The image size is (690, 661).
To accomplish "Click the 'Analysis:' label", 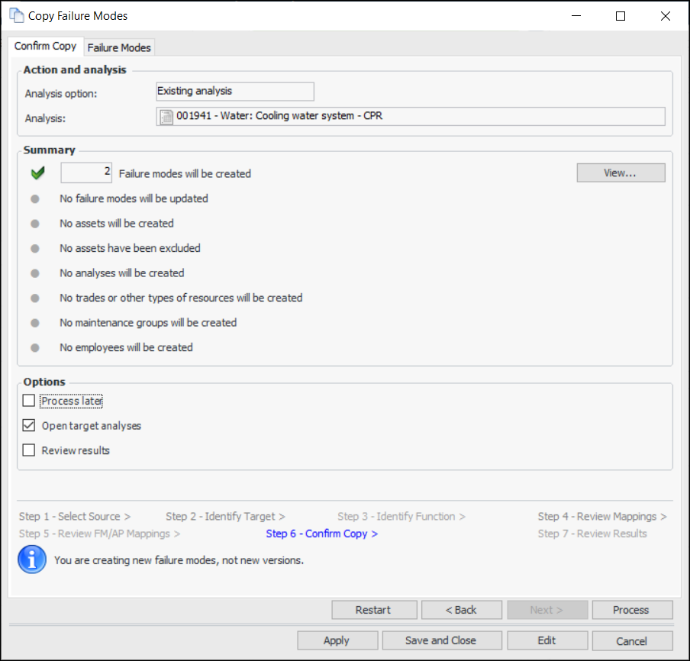I will tap(45, 118).
